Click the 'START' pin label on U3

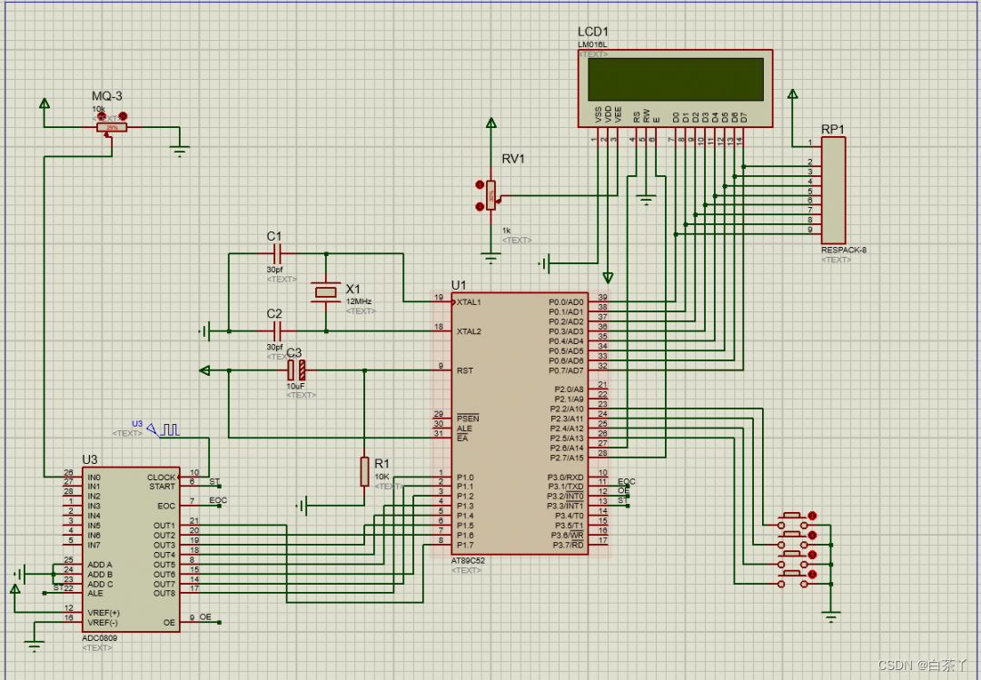[162, 486]
